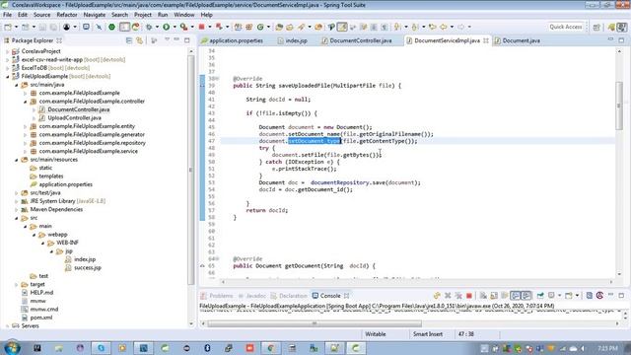The width and height of the screenshot is (631, 355).
Task: Click the Clear Console icon
Action: click(x=483, y=296)
